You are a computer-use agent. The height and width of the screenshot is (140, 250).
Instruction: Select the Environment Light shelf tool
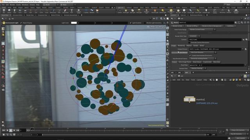(171, 11)
